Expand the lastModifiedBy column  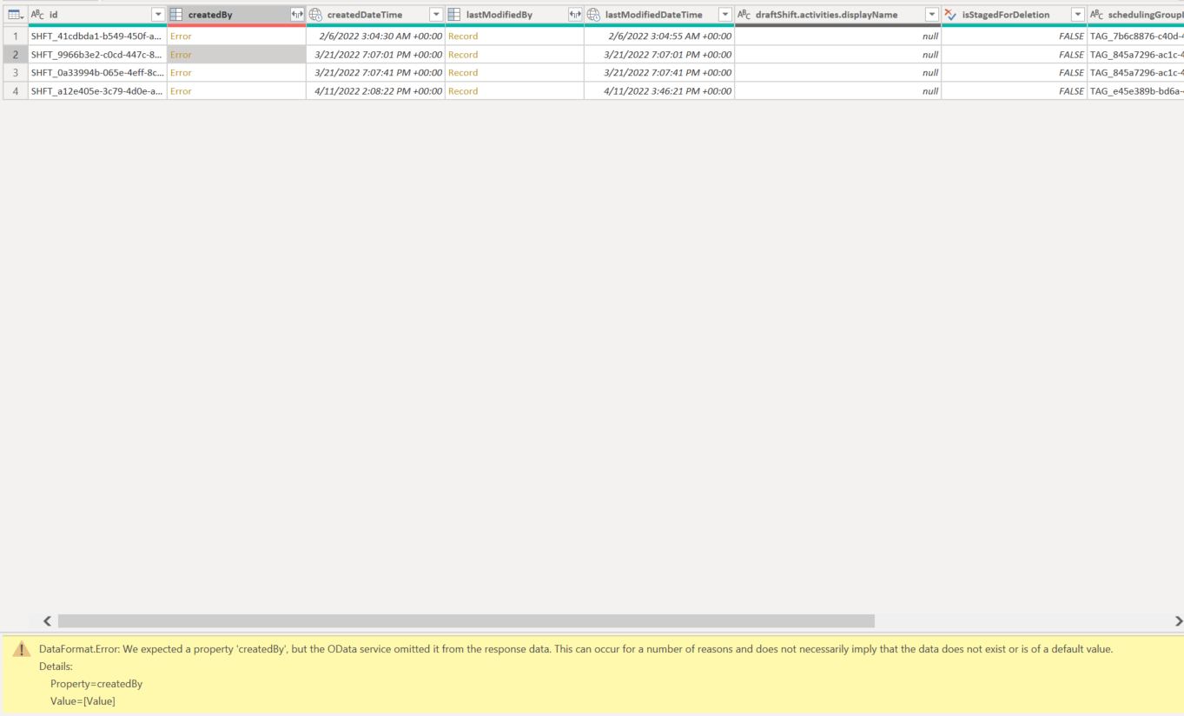click(575, 15)
